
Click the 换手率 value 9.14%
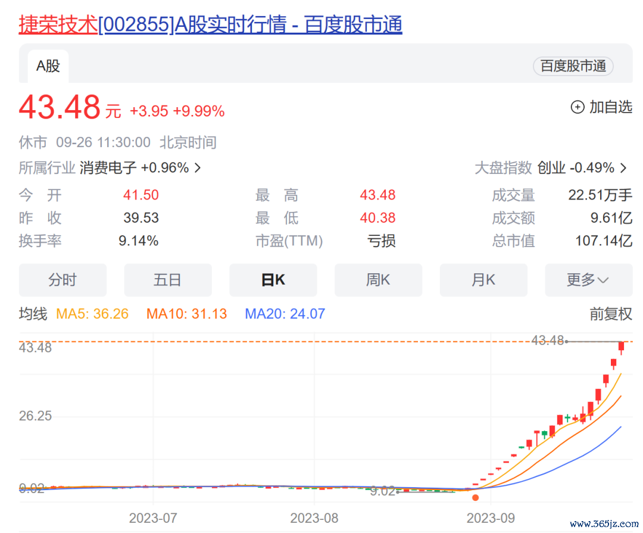click(x=138, y=241)
